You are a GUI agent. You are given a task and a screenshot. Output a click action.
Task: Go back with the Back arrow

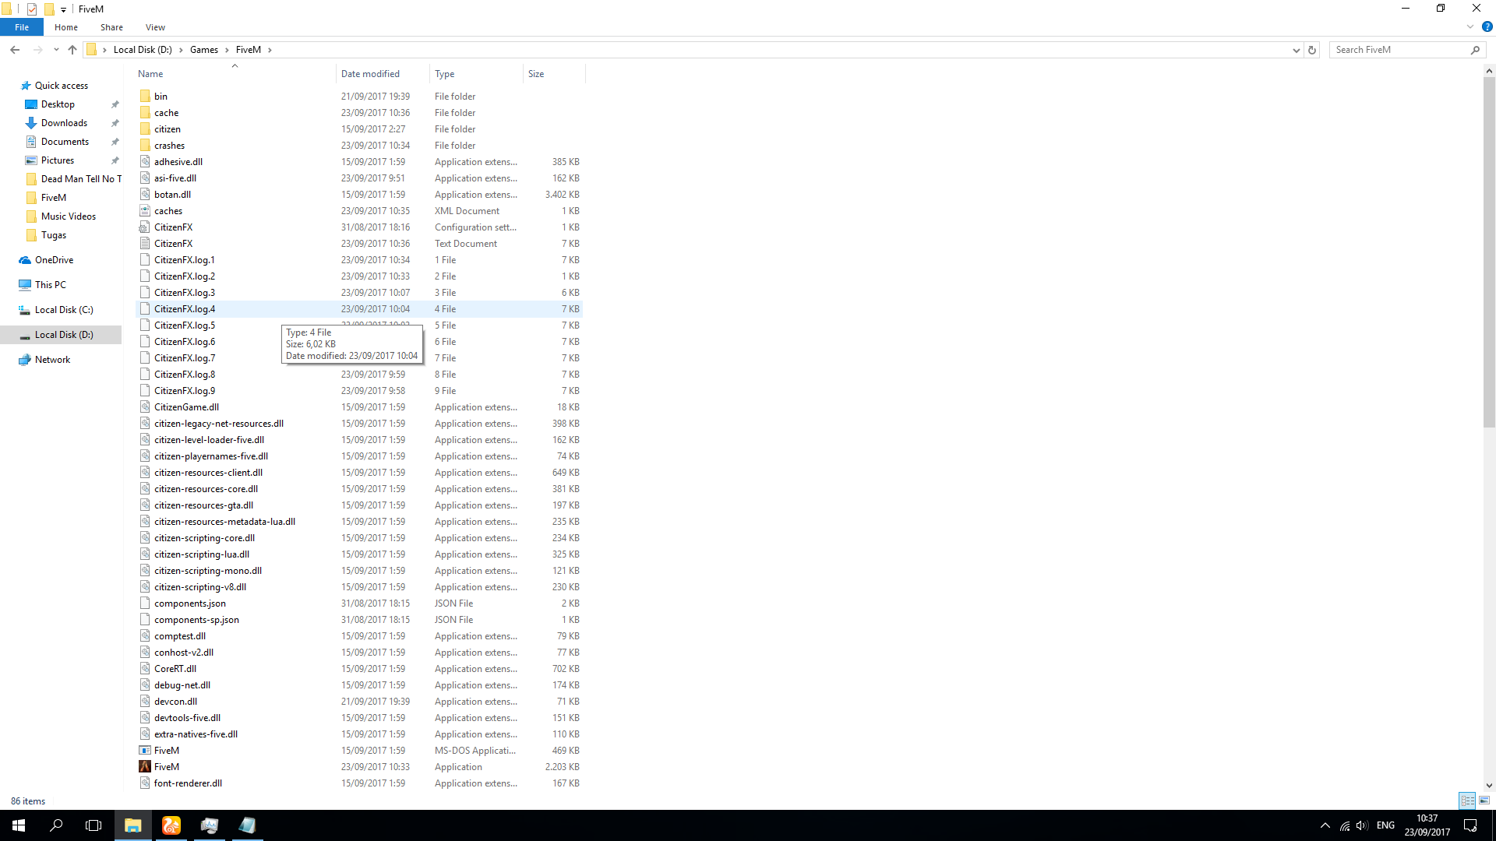pyautogui.click(x=15, y=50)
